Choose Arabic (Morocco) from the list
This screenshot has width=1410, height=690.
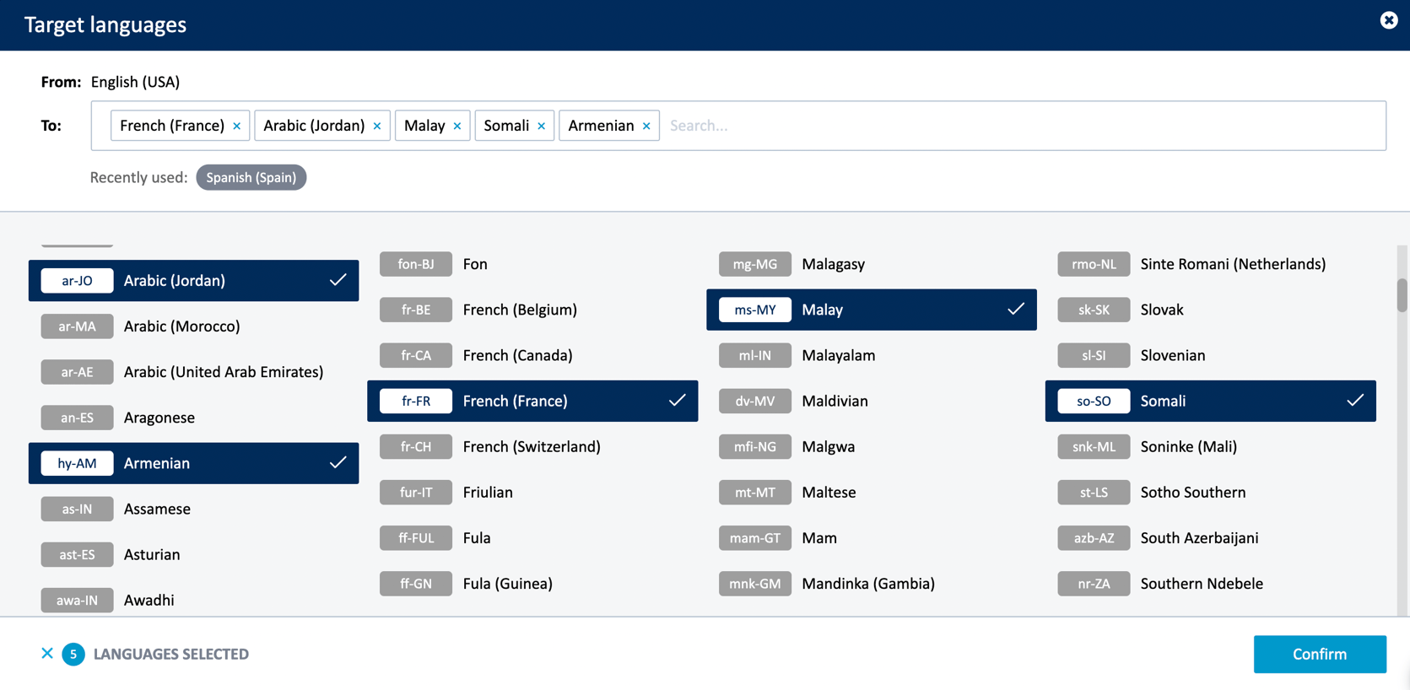(x=193, y=326)
